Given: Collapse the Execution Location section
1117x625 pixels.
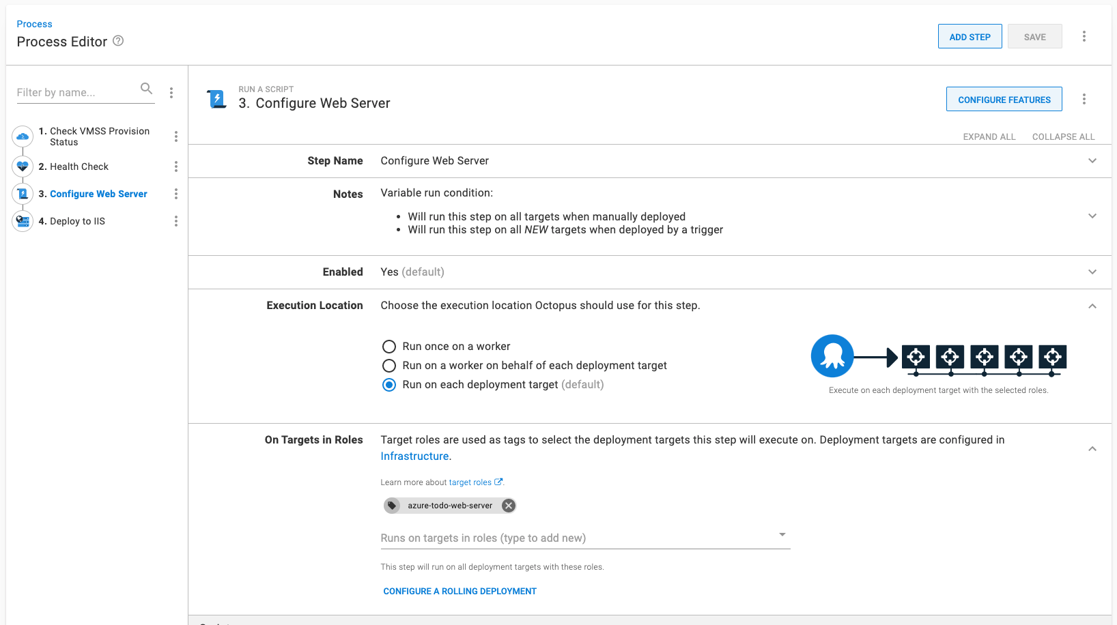Looking at the screenshot, I should (x=1092, y=306).
